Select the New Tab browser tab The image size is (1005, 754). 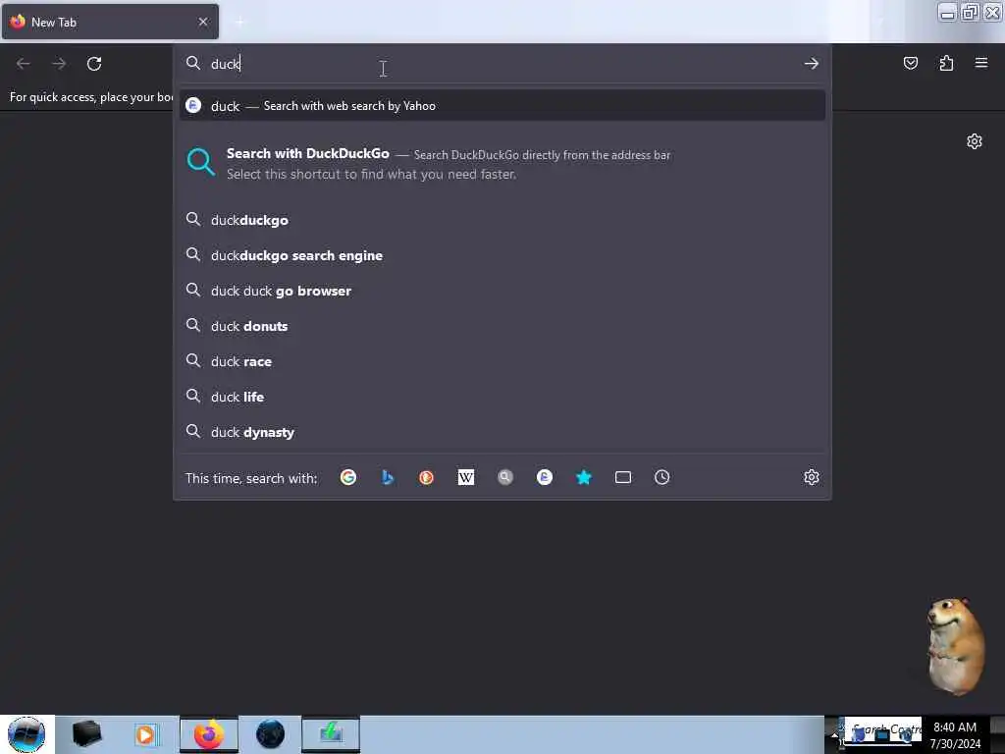pyautogui.click(x=110, y=22)
